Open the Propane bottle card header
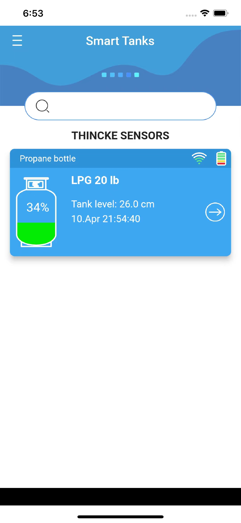 pyautogui.click(x=121, y=158)
